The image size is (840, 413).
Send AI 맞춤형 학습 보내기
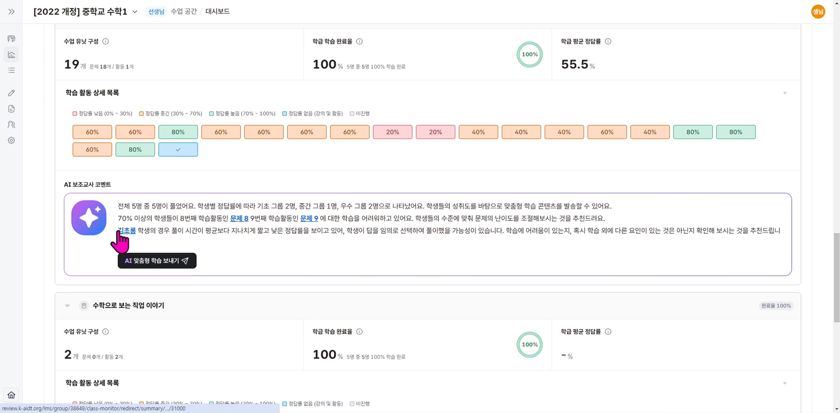[157, 261]
